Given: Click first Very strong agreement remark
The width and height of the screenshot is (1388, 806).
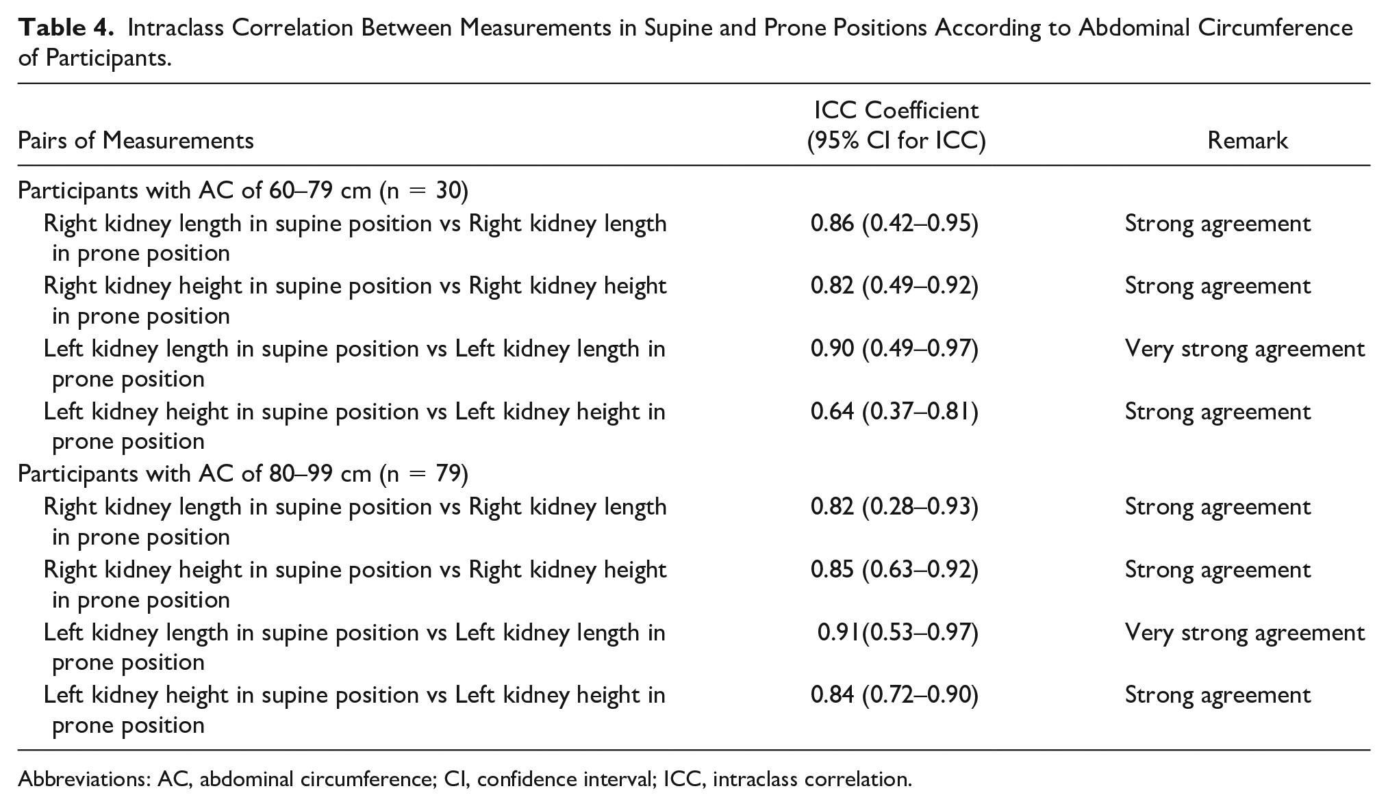Looking at the screenshot, I should click(x=1245, y=350).
